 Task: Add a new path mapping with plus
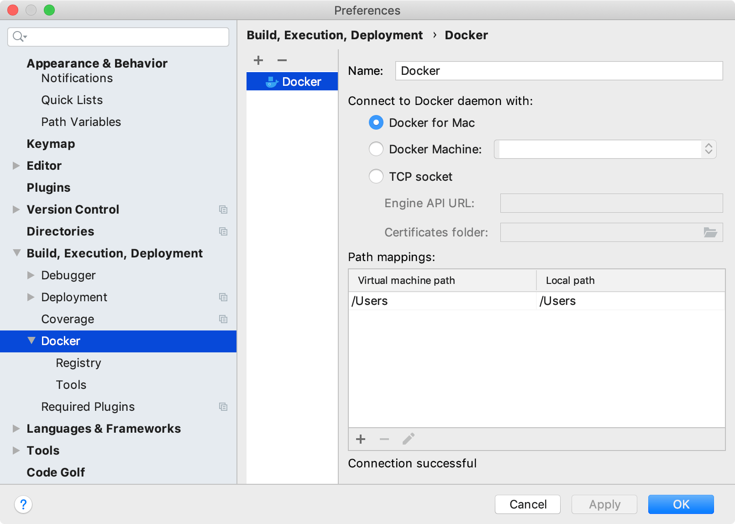pyautogui.click(x=361, y=439)
